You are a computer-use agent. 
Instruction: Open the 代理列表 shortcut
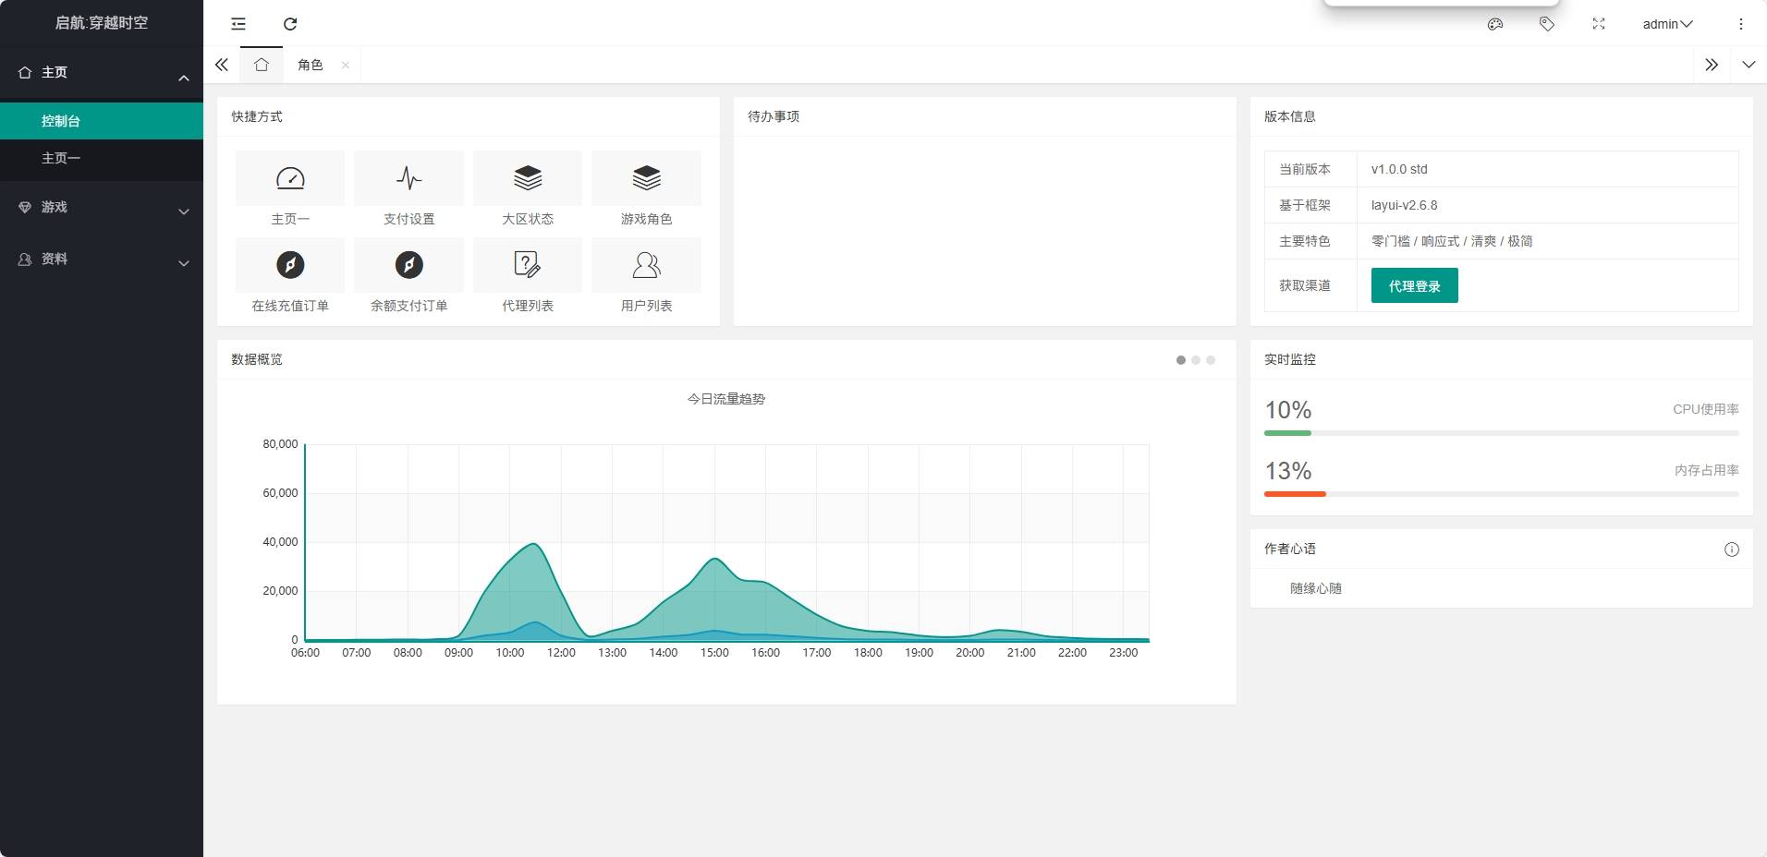tap(528, 276)
